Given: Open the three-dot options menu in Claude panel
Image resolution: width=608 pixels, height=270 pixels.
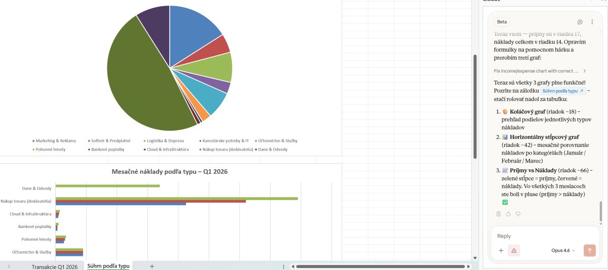Looking at the screenshot, I should pos(592,22).
